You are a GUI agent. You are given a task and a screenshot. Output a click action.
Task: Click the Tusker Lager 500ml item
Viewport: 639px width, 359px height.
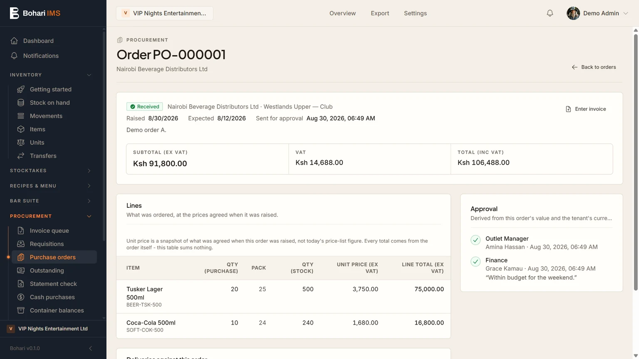pos(144,293)
